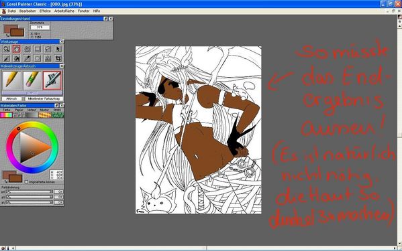Switch to the Muster materials tab

click(x=44, y=110)
